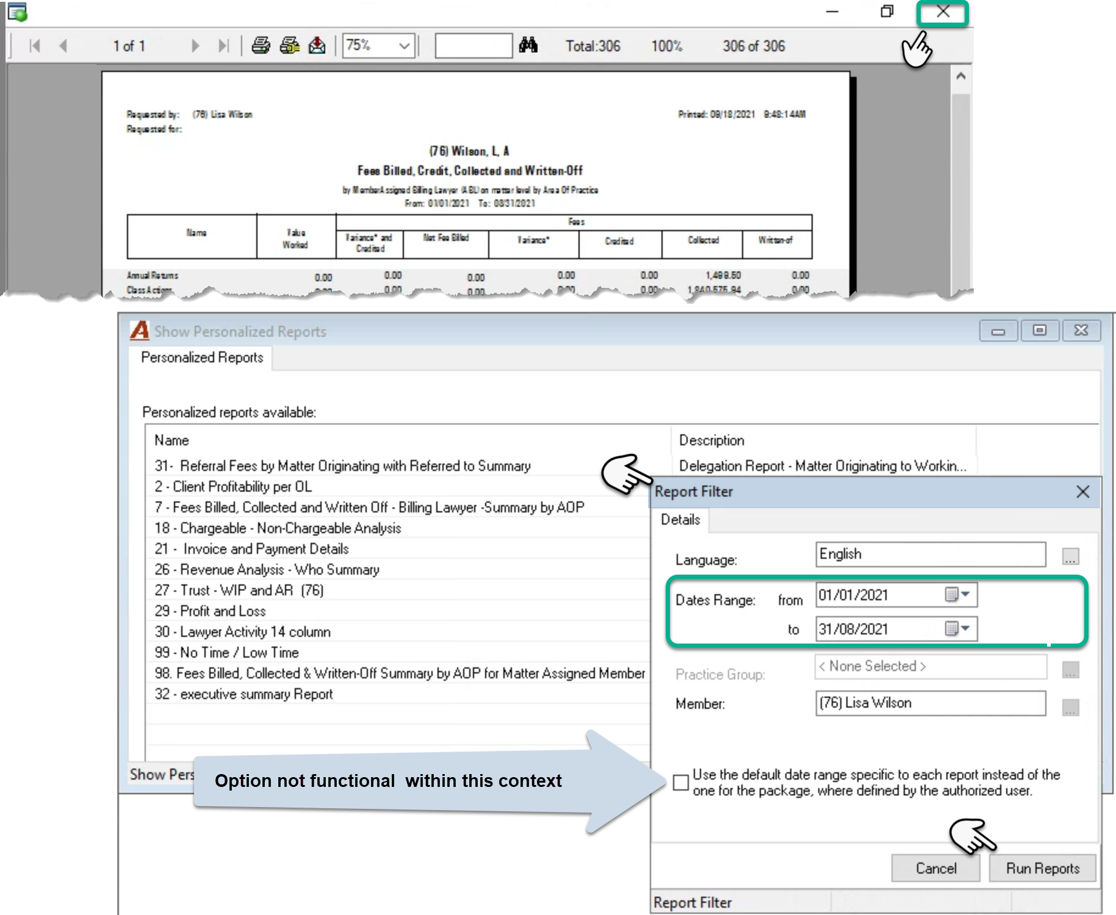Screen dimensions: 1116x915
Task: Select report 18 - Chargeable Non-Chargeable Analysis
Action: tap(278, 528)
